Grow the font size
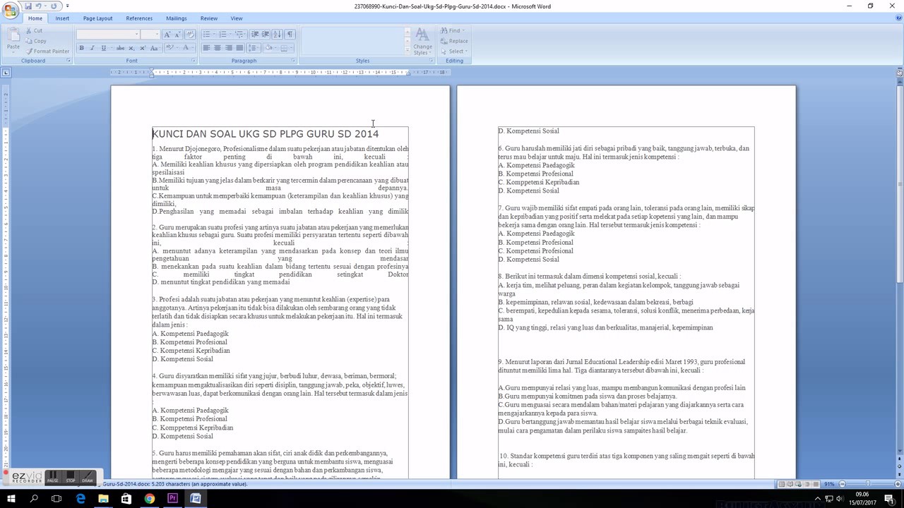Viewport: 904px width, 508px height. click(x=167, y=34)
